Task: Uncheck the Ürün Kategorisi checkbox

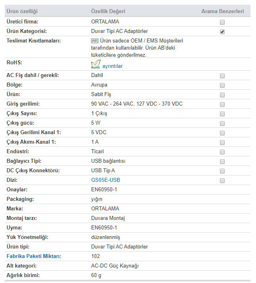Action: tap(222, 32)
